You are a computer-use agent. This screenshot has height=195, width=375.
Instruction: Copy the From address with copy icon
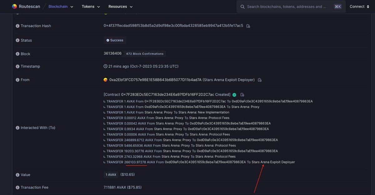[260, 80]
